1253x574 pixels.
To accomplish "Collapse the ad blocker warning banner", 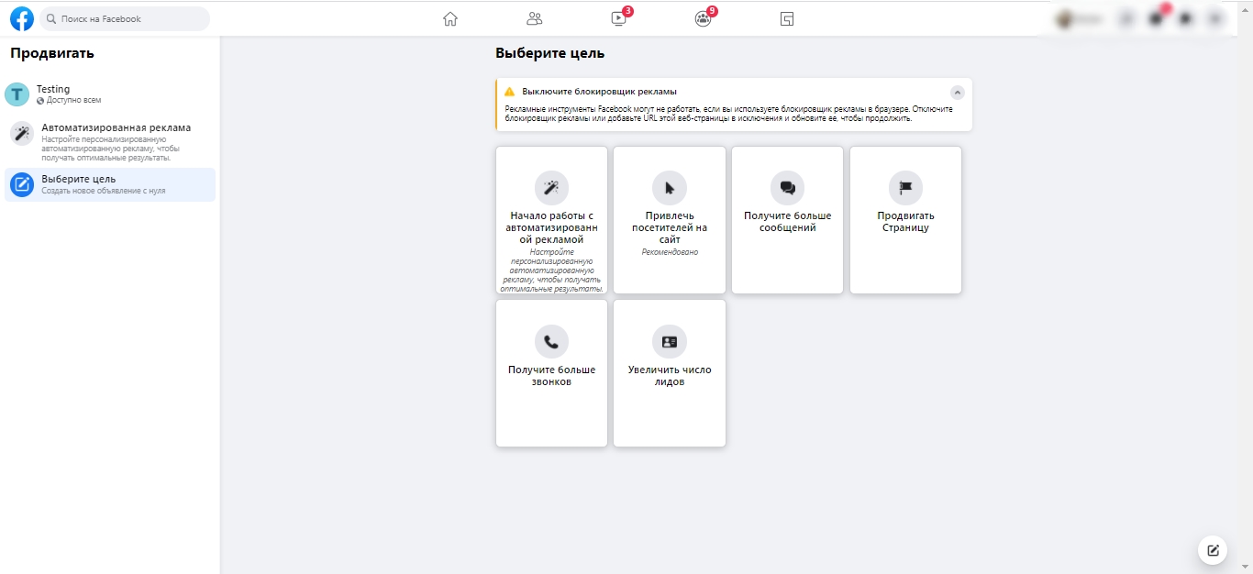I will (957, 93).
